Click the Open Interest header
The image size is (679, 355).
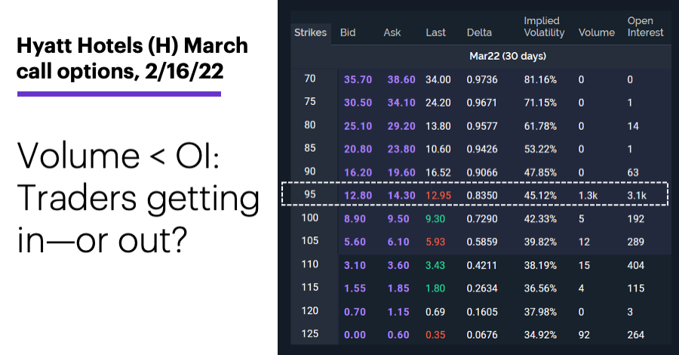coord(645,27)
